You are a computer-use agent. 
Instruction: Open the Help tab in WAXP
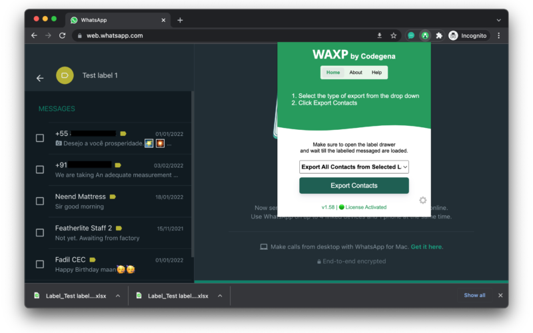376,73
